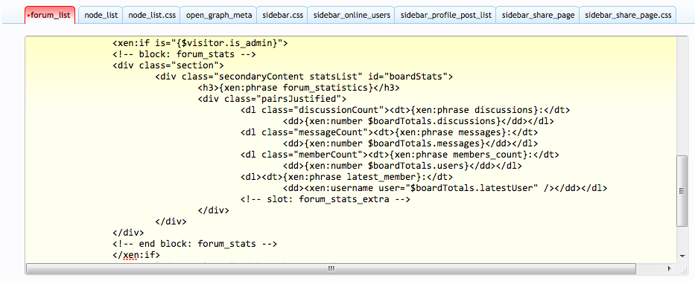Click the div class="section" line
This screenshot has height=281, width=695.
[168, 65]
